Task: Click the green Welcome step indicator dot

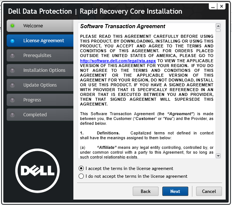Action: coord(13,26)
